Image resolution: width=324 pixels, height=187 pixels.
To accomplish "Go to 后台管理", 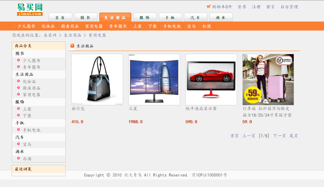I will point(289,7).
